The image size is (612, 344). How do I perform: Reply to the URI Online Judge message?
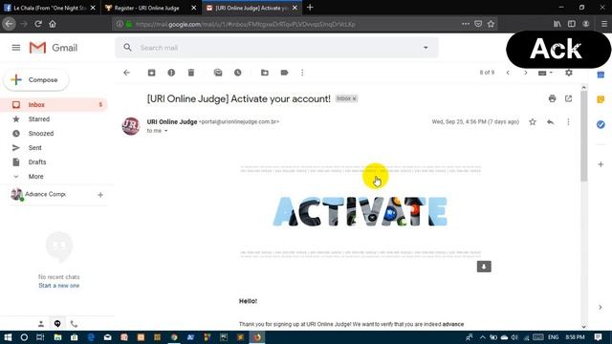551,122
